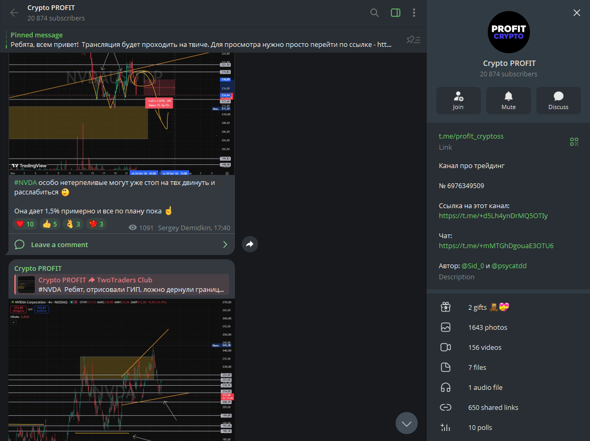This screenshot has width=590, height=441.
Task: Open the 156 videos list
Action: [508, 347]
